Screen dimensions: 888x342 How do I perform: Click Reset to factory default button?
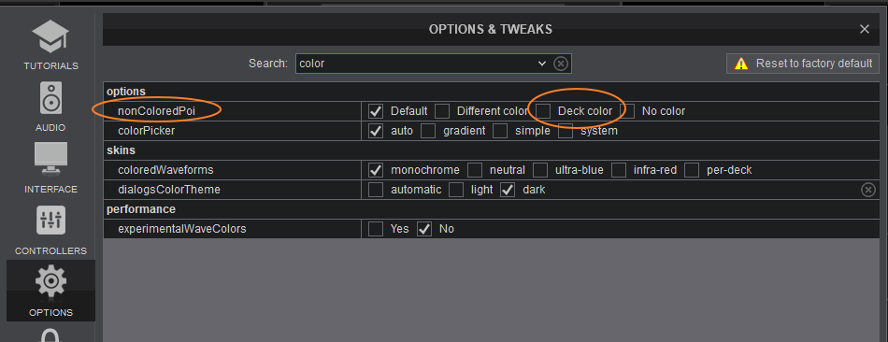click(803, 64)
